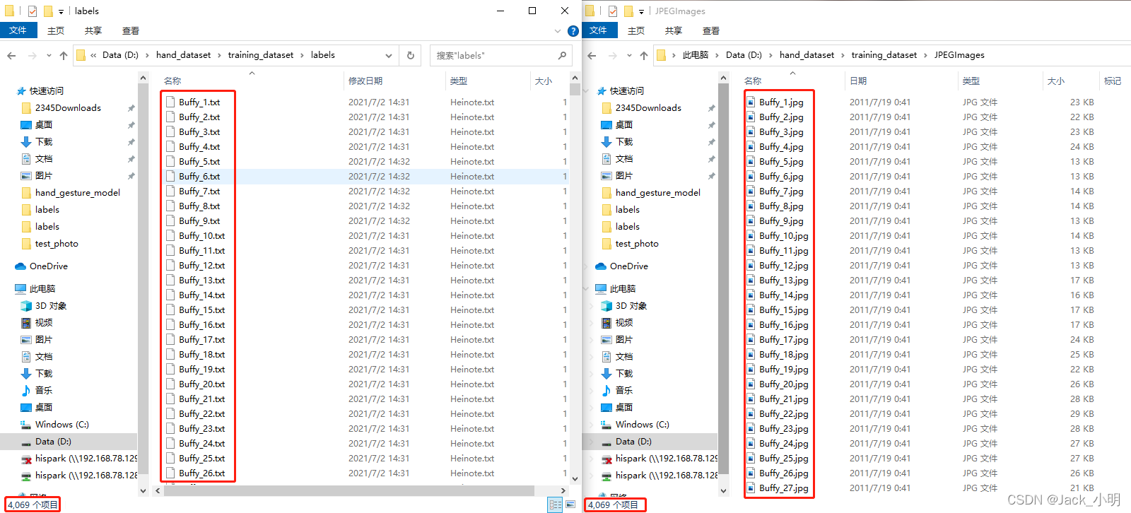Open the 查看 tab in JPEGImages window
This screenshot has width=1131, height=513.
pos(711,30)
